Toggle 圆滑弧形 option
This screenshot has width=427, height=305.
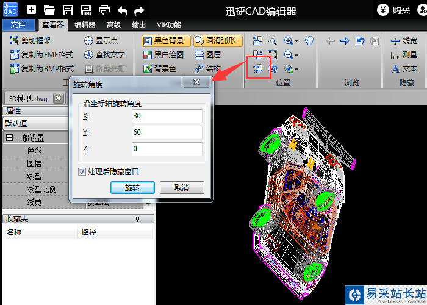[218, 41]
